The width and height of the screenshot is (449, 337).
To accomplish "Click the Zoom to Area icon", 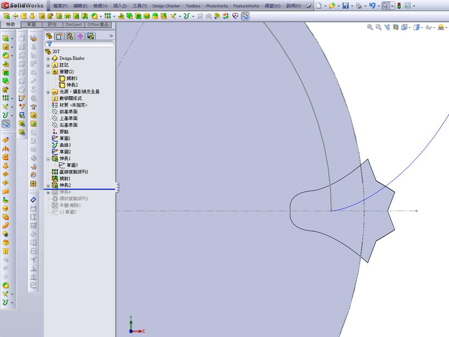I will tap(378, 27).
